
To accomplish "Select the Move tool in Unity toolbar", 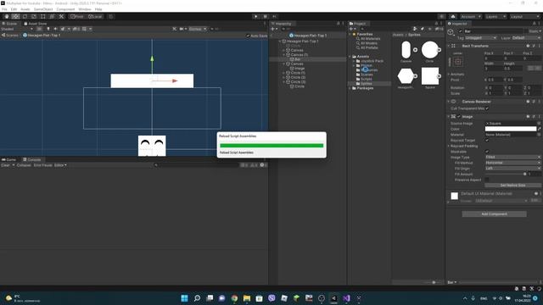I will [x=15, y=17].
